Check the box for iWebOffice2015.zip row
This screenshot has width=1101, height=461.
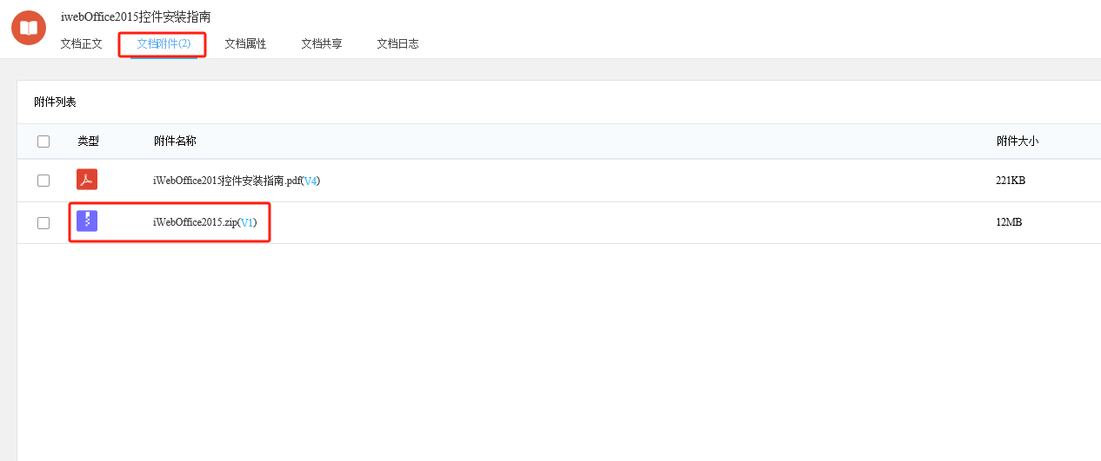point(43,223)
